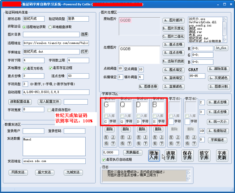The width and height of the screenshot is (235, 193).
Task: Select GetVerifyCode.dll in the file list
Action: pos(202,22)
